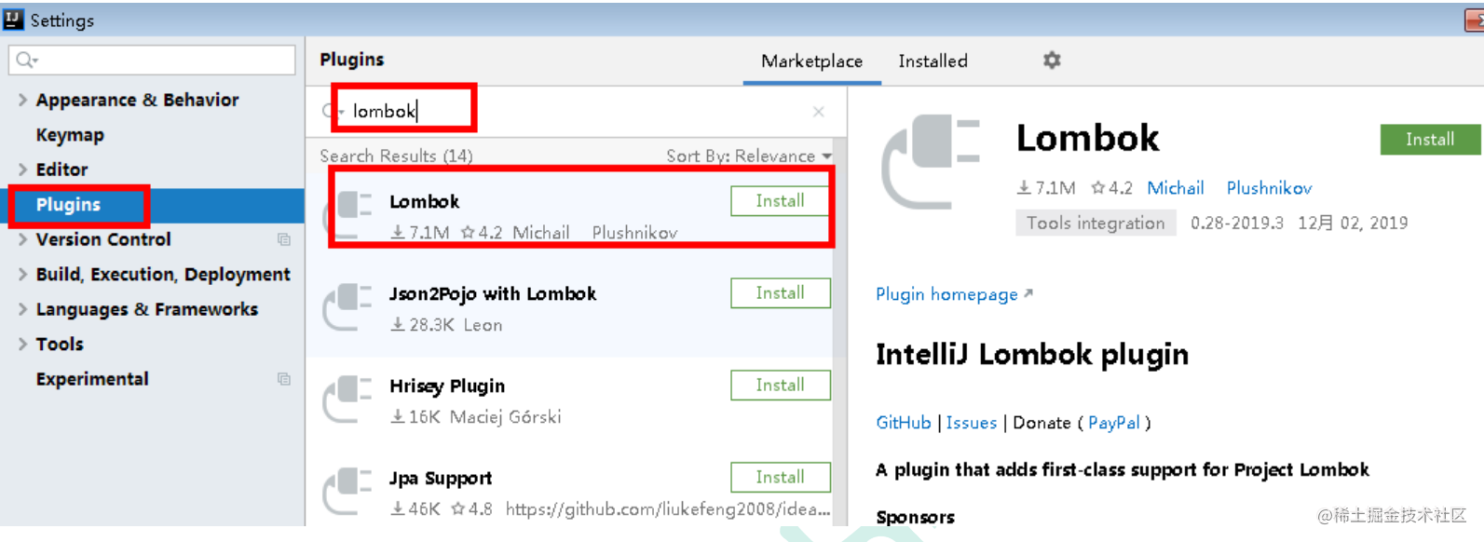Expand the Appearance & Behavior section
The width and height of the screenshot is (1484, 542).
pos(22,100)
